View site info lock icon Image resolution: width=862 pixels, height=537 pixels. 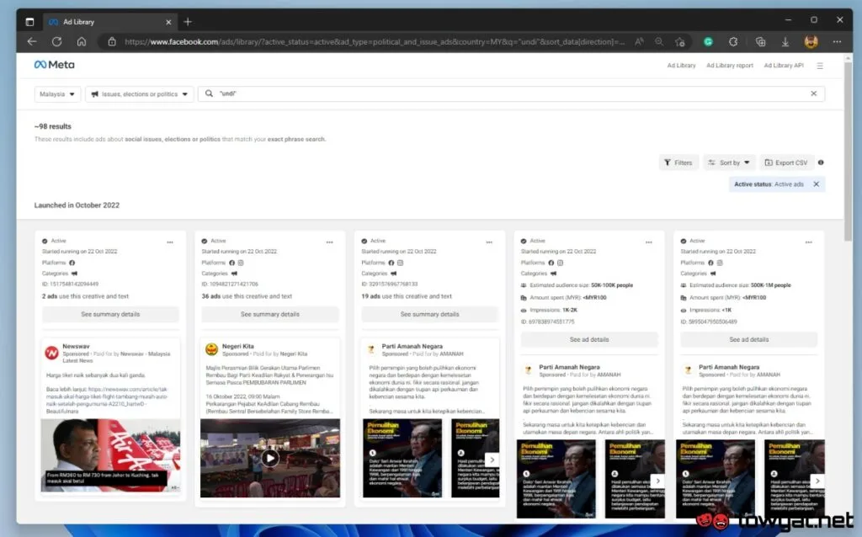[112, 42]
